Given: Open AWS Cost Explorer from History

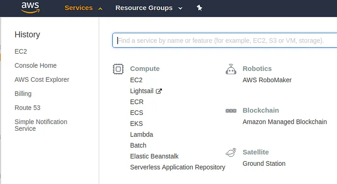Looking at the screenshot, I should (42, 79).
